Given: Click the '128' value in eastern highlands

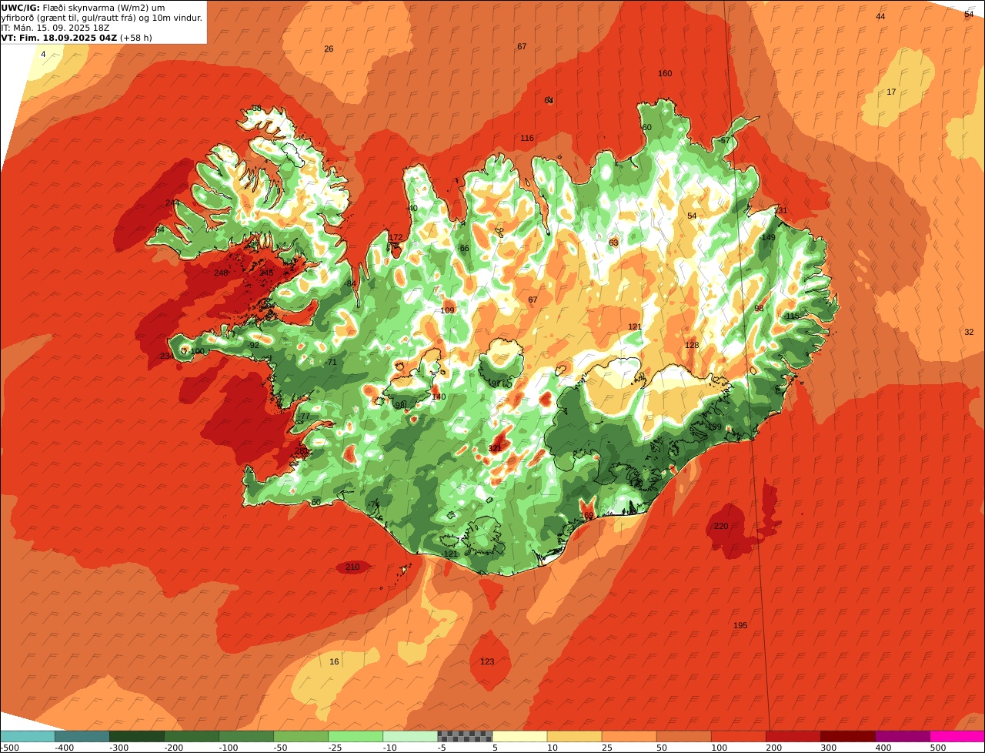Looking at the screenshot, I should (x=692, y=346).
